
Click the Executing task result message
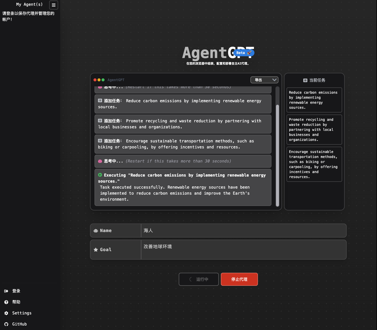pyautogui.click(x=183, y=187)
